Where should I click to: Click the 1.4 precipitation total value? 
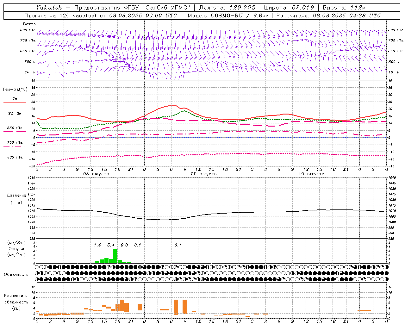pos(97,245)
